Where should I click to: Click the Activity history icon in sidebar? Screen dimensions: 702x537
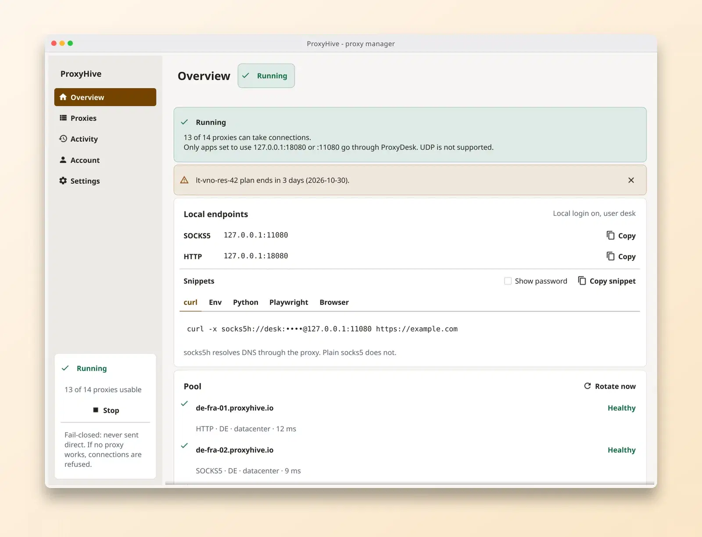[63, 139]
